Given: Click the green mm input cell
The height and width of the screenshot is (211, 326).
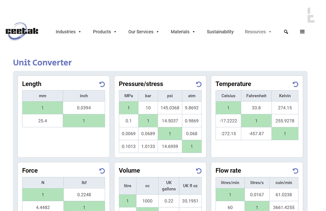Looking at the screenshot, I should click(43, 108).
